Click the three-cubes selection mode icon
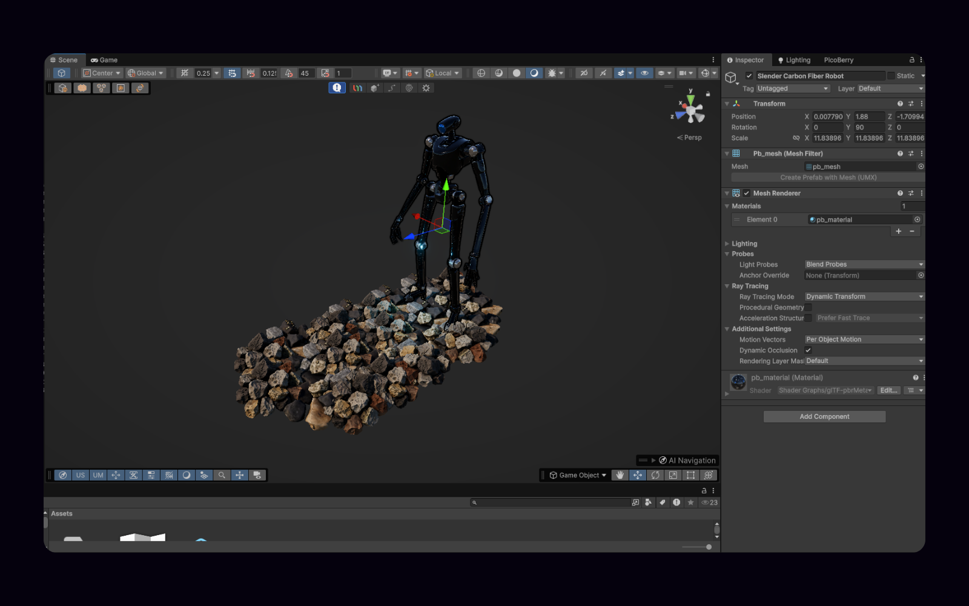 [x=101, y=88]
